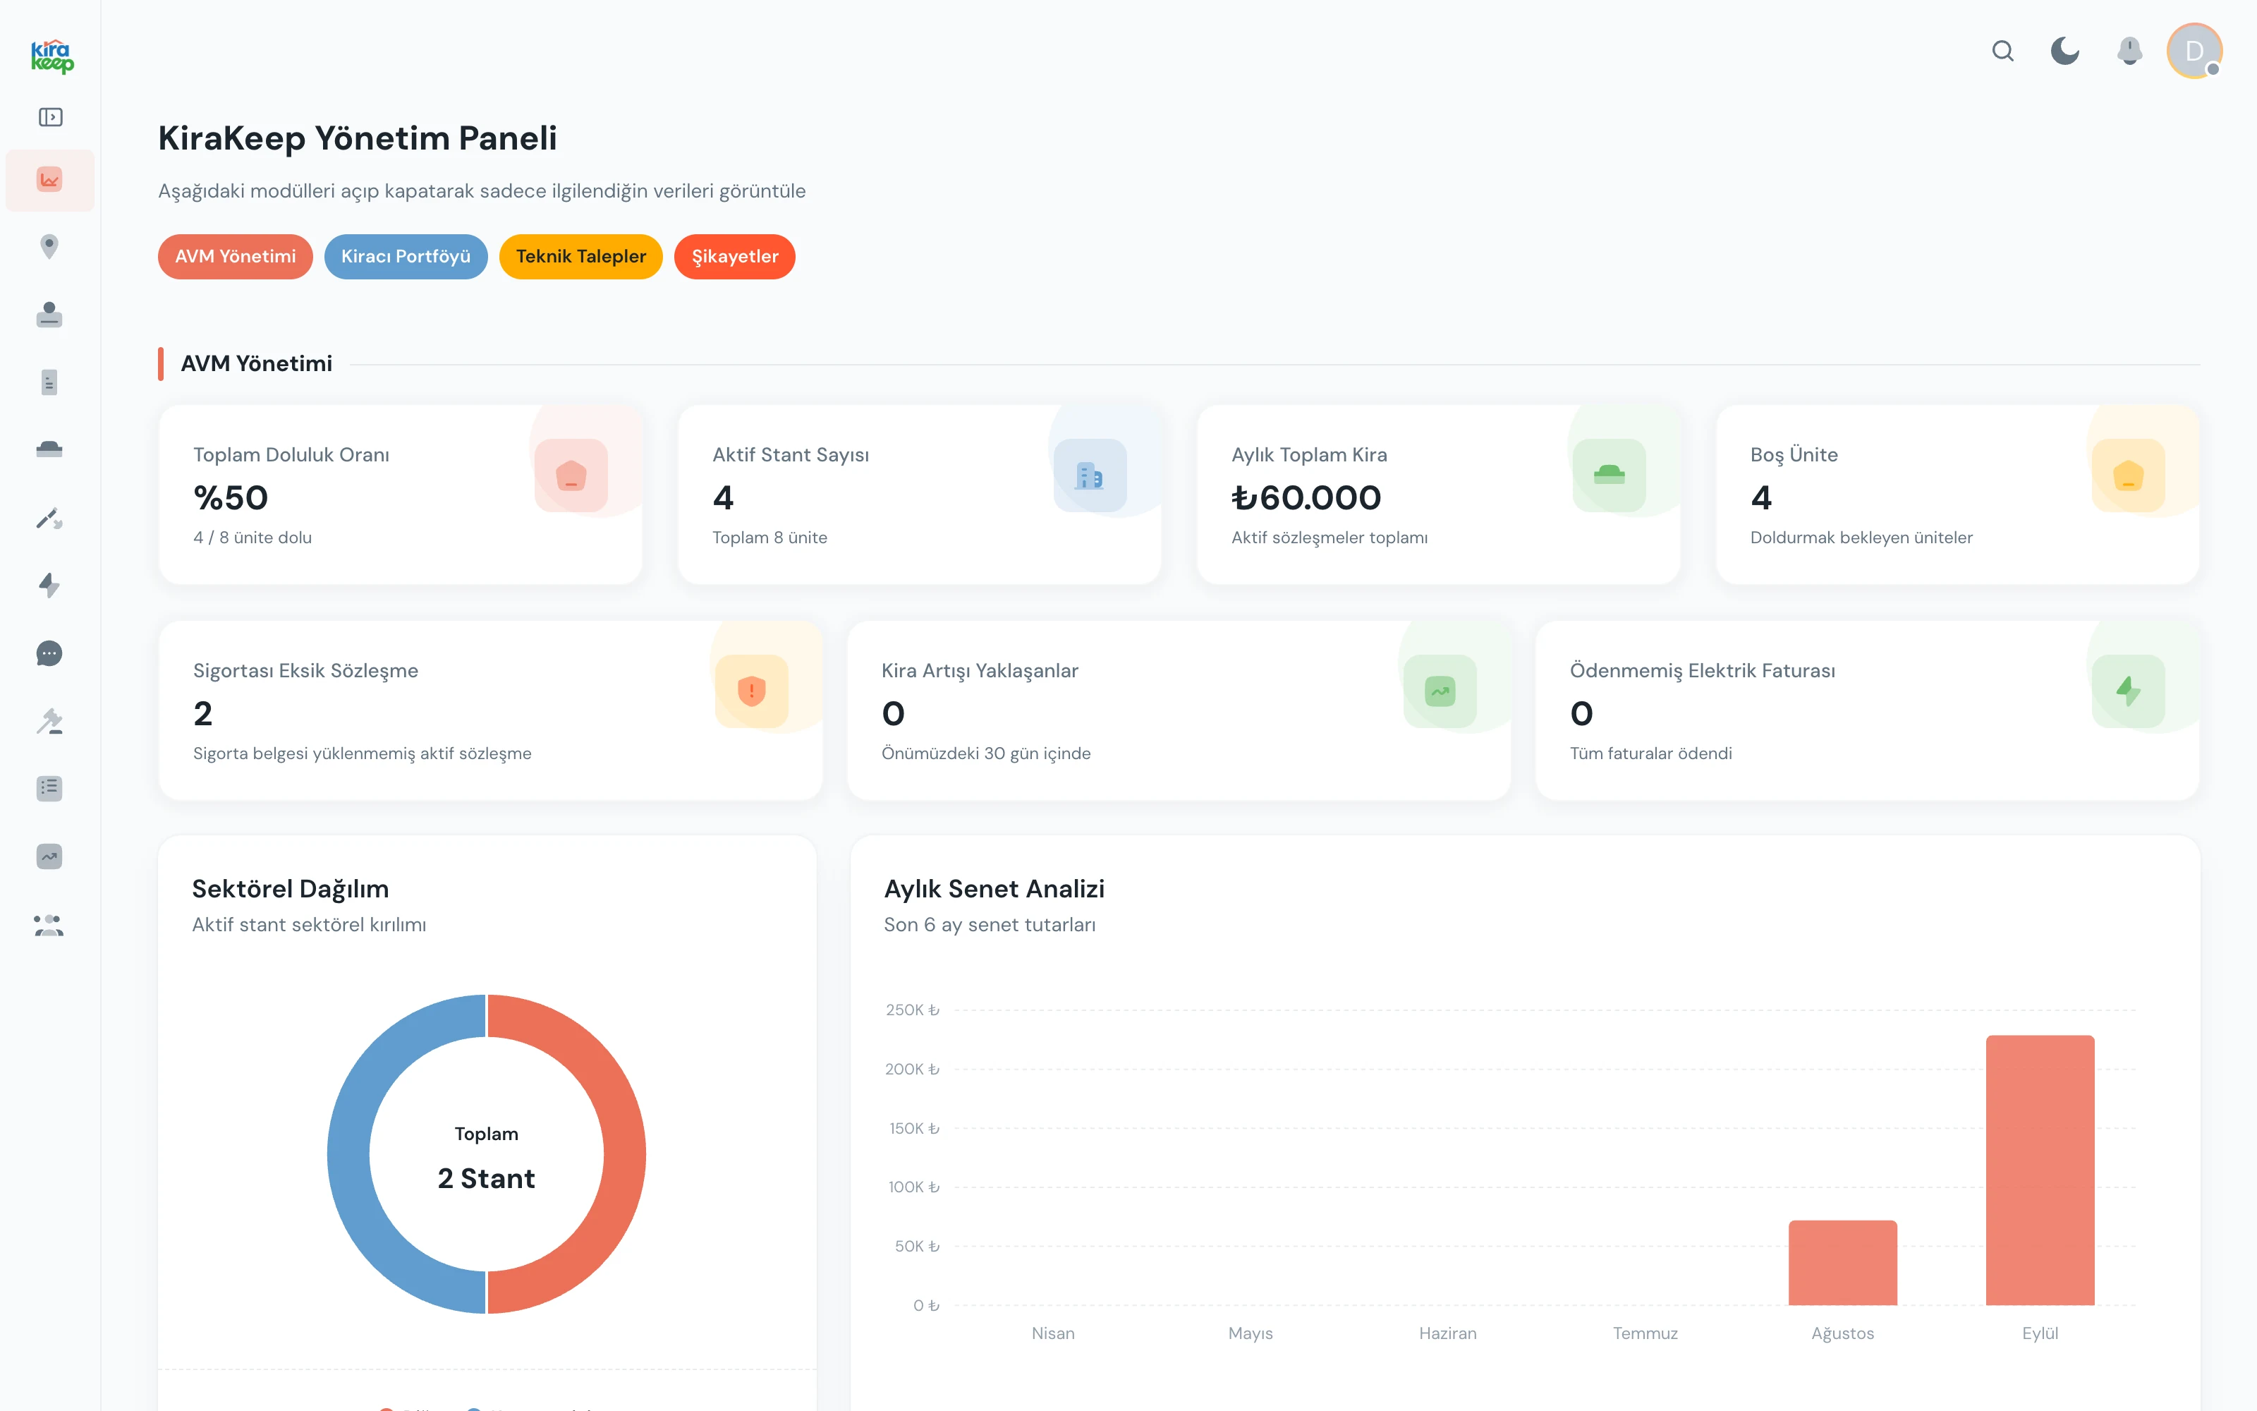Click the Sigortası Eksik Sözleşme shield icon

point(752,691)
